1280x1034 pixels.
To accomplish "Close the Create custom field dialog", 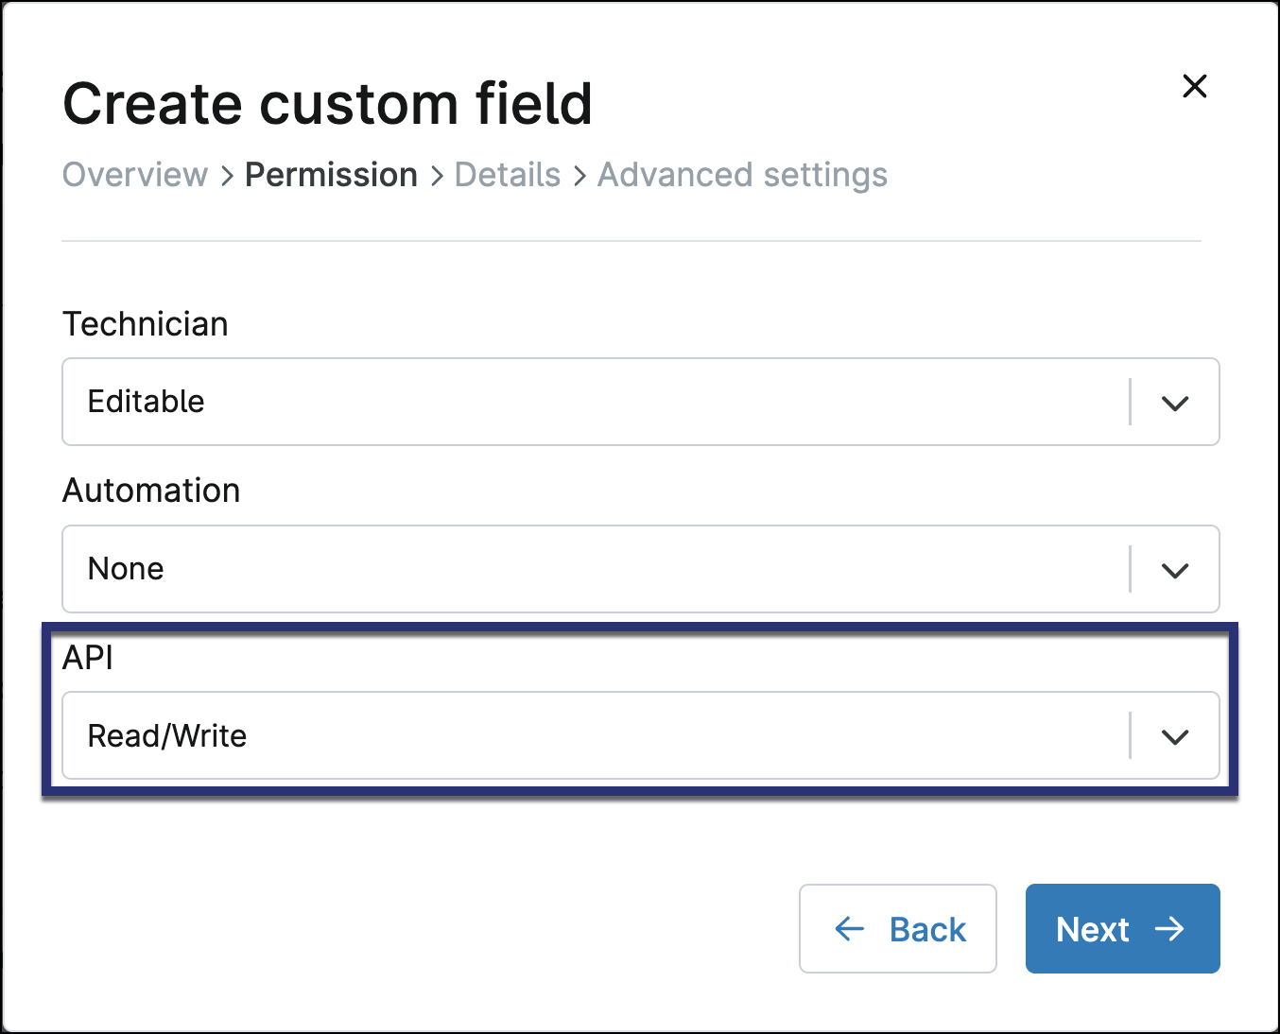I will tap(1195, 86).
